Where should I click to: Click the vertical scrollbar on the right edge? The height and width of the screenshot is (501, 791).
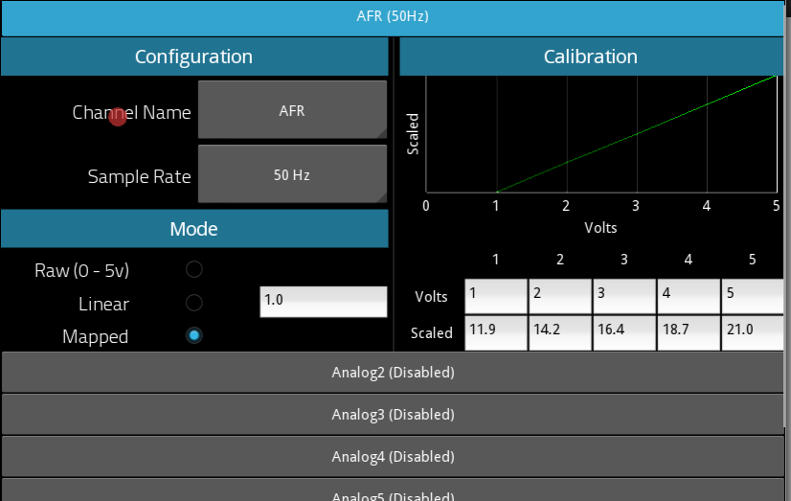tap(787, 216)
